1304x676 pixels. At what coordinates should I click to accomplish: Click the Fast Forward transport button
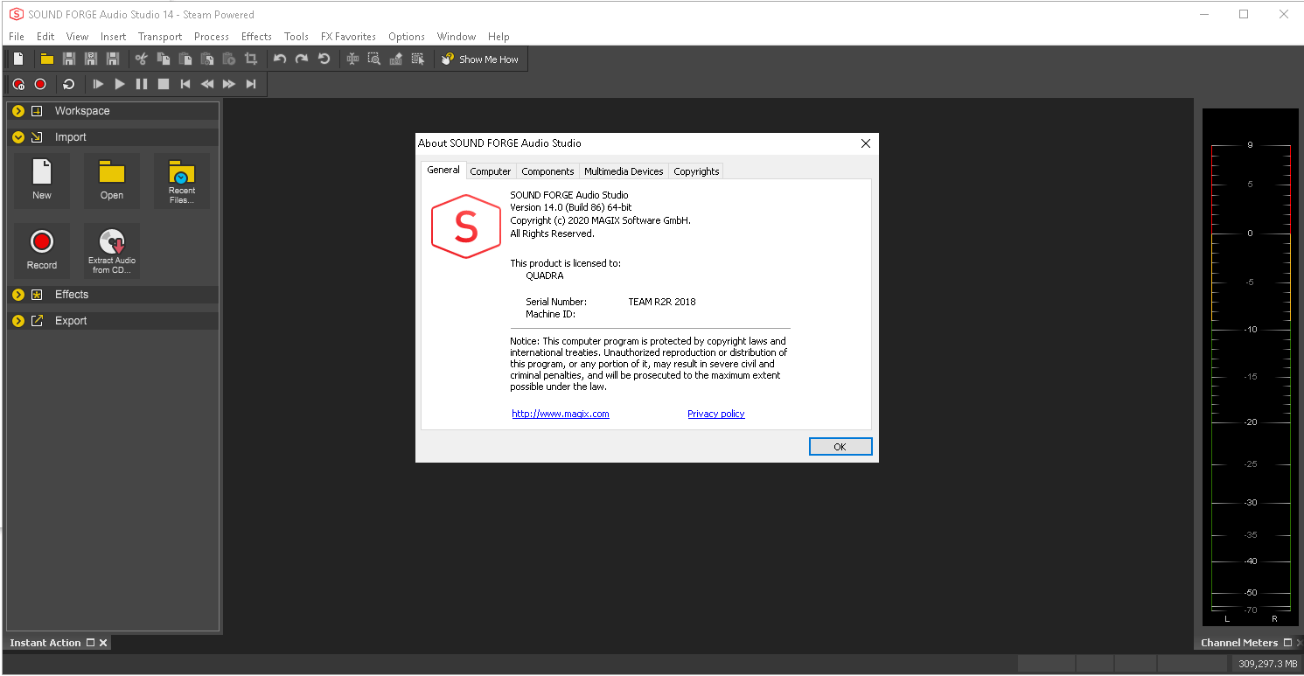point(229,84)
